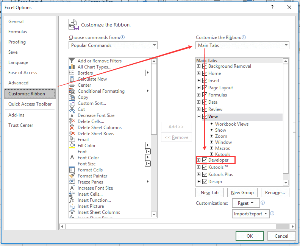Click the Insert Function fx icon
300x246 pixels.
pyautogui.click(x=72, y=200)
